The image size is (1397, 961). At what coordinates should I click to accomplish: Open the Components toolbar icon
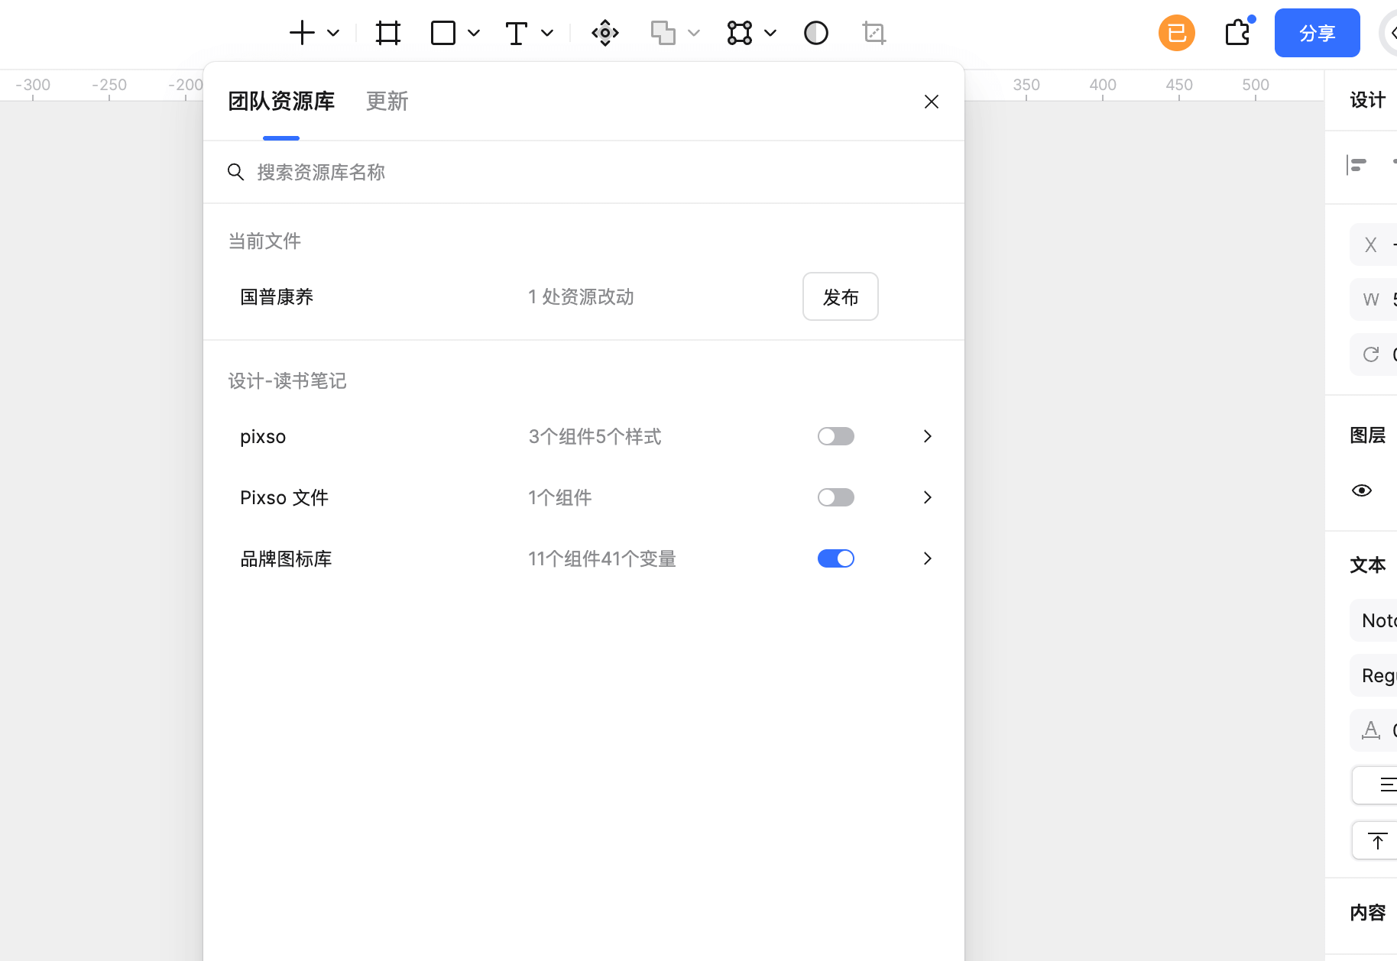tap(739, 33)
